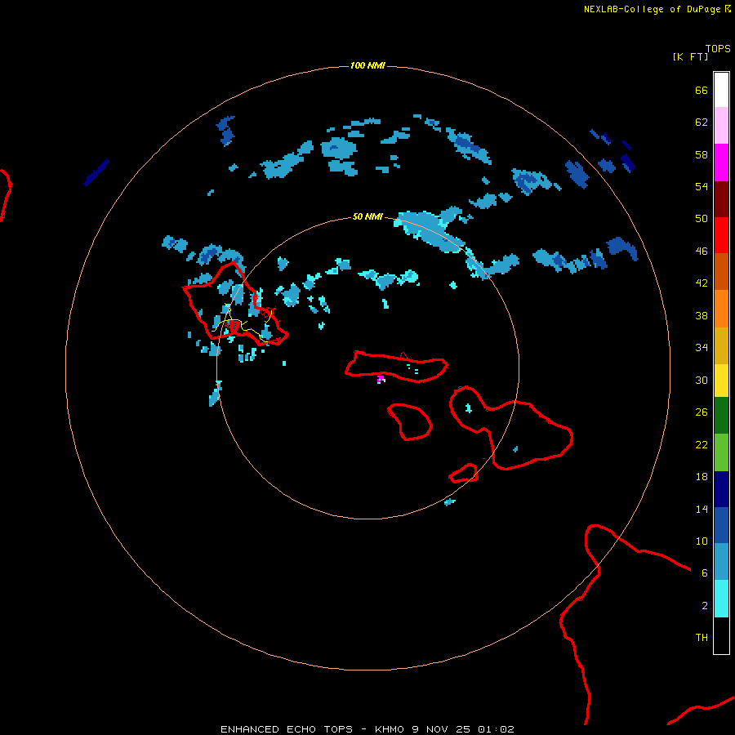Click the 'TOPS' legend heading
This screenshot has width=735, height=735.
[718, 49]
